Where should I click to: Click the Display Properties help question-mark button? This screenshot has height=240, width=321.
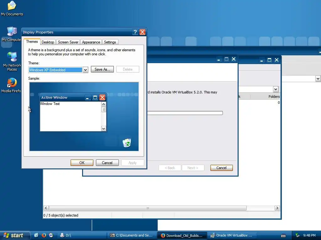coord(135,32)
